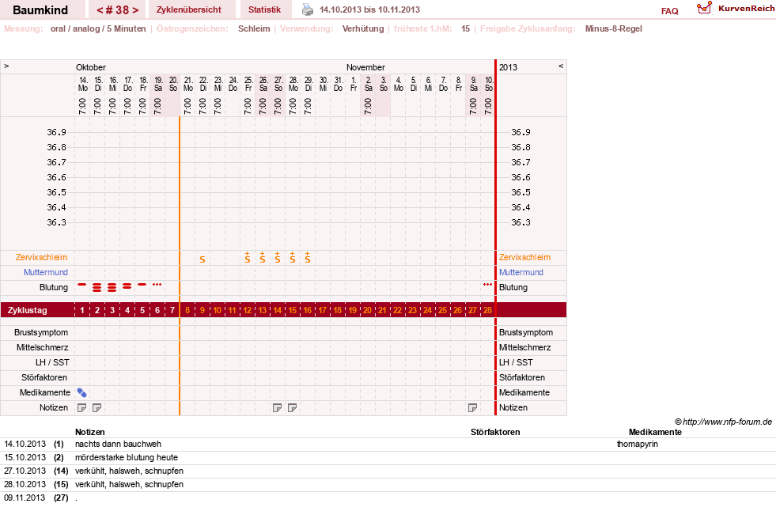Image resolution: width=776 pixels, height=526 pixels.
Task: Open the note icon for cycle day 14
Action: pos(277,407)
